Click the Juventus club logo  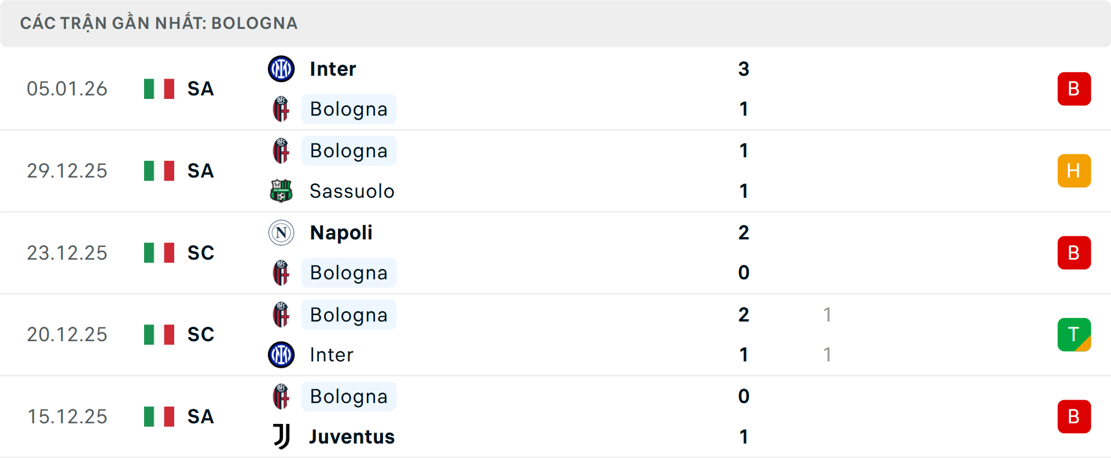point(281,437)
